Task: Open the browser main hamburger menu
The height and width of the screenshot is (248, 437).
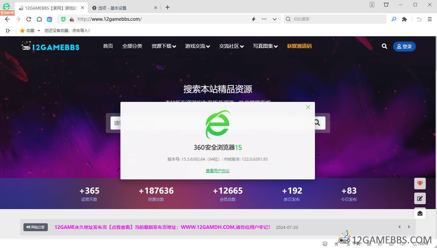Action: pos(430,19)
